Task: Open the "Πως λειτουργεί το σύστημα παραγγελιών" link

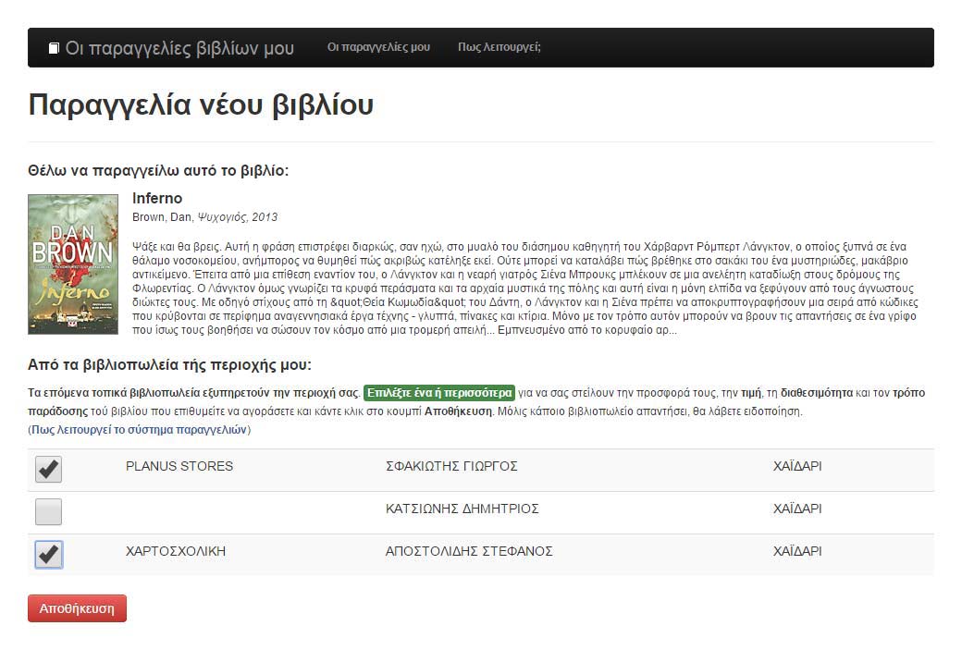Action: 140,430
